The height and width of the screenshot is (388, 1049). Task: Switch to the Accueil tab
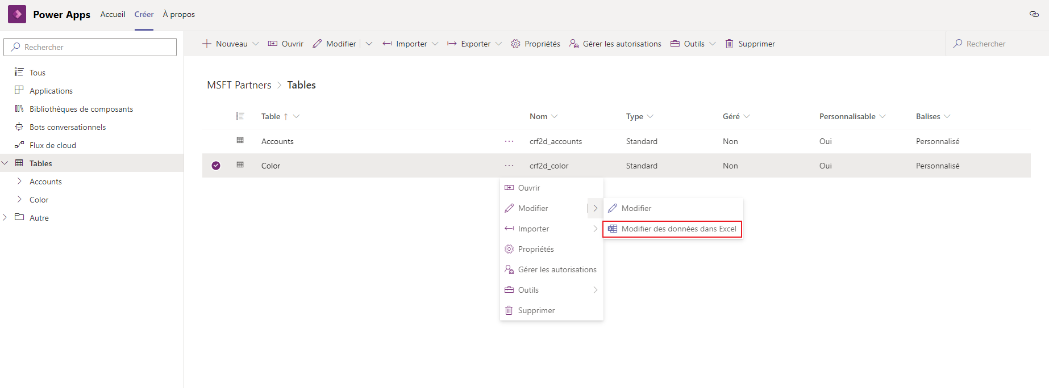(x=113, y=14)
